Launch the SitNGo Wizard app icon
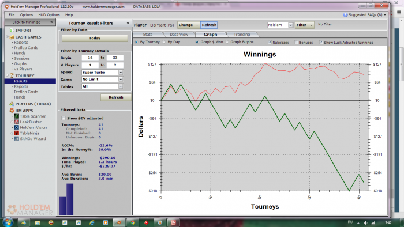Screen dimensions: 404x227 click(x=17, y=139)
